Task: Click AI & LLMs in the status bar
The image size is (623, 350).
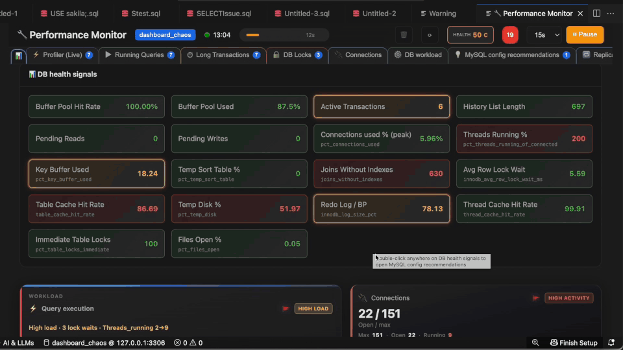Action: (18, 342)
